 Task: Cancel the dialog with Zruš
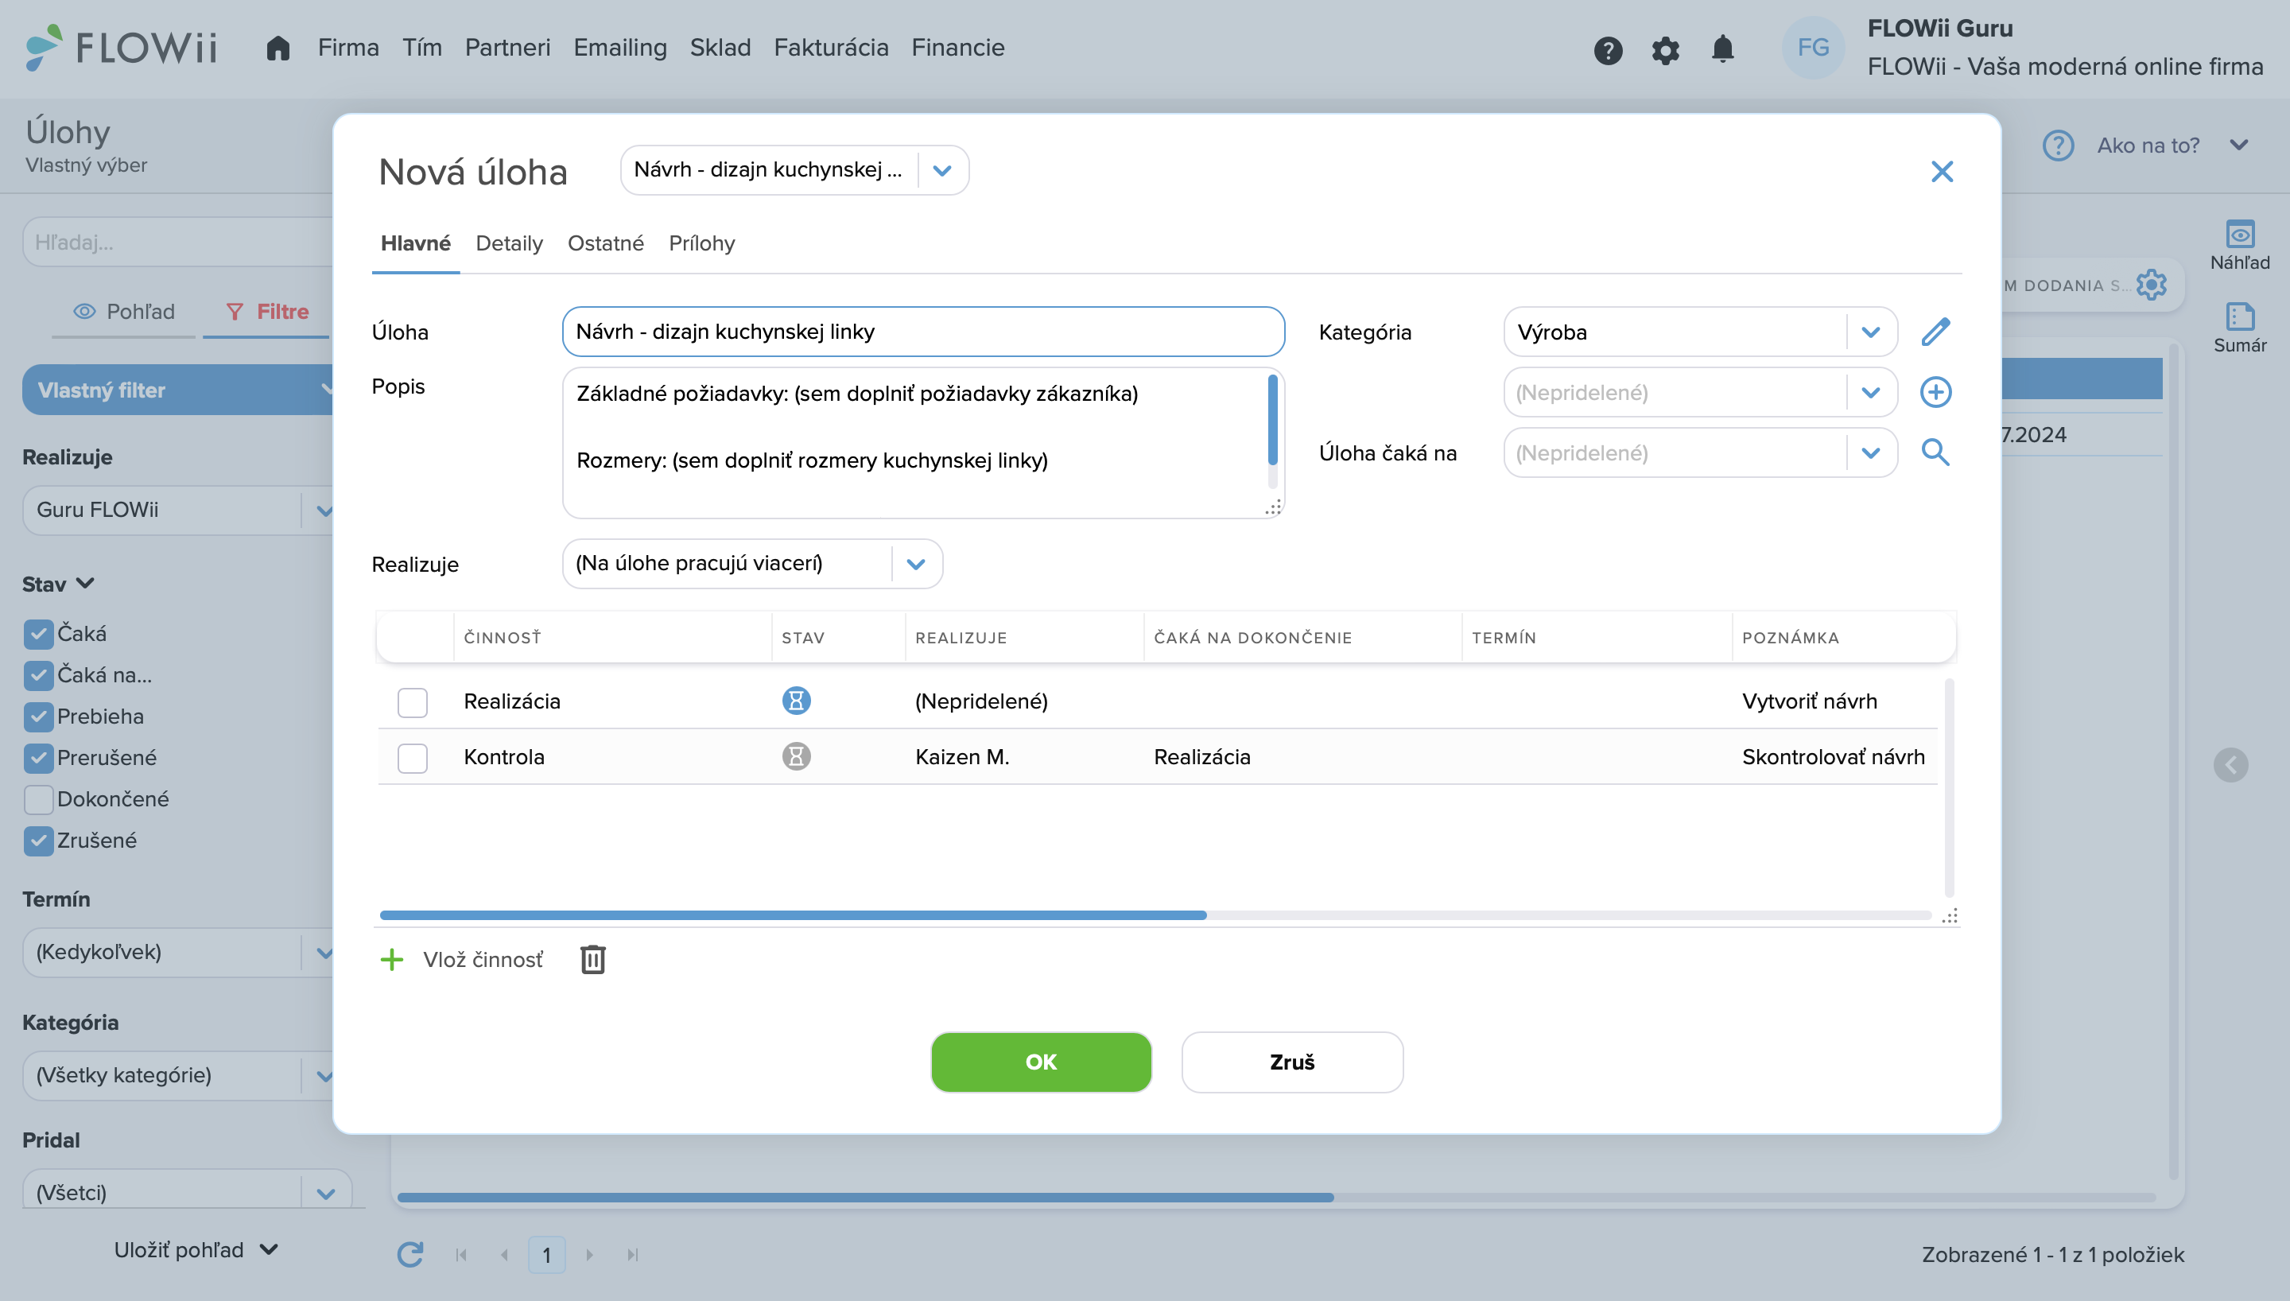coord(1291,1062)
